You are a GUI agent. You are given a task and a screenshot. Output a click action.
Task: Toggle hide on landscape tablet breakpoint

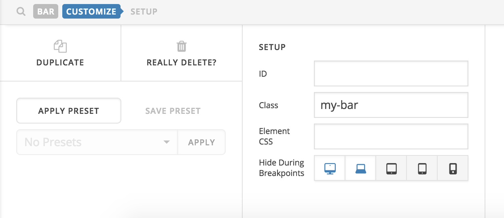(391, 168)
